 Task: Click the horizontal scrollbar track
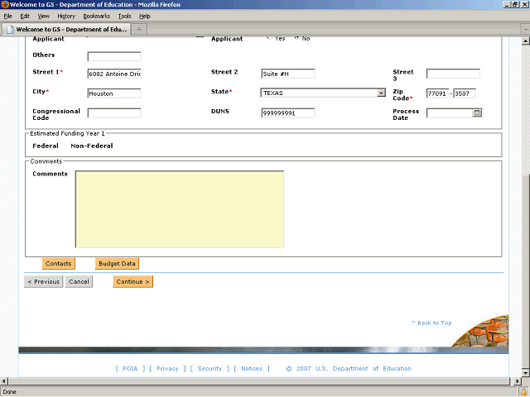[x=259, y=381]
